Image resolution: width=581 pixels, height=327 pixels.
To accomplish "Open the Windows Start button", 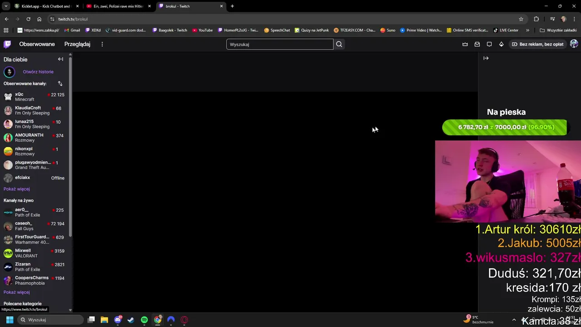I will [x=10, y=320].
